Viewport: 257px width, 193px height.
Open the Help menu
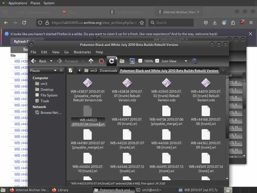99,52
